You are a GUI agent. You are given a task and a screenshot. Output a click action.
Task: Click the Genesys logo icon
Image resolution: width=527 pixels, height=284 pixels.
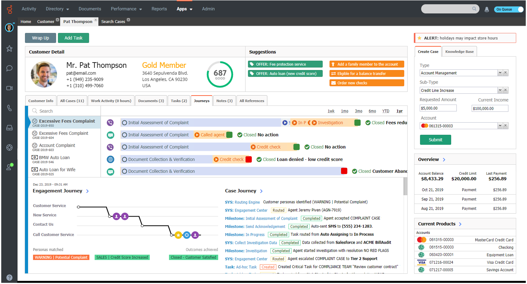point(10,9)
